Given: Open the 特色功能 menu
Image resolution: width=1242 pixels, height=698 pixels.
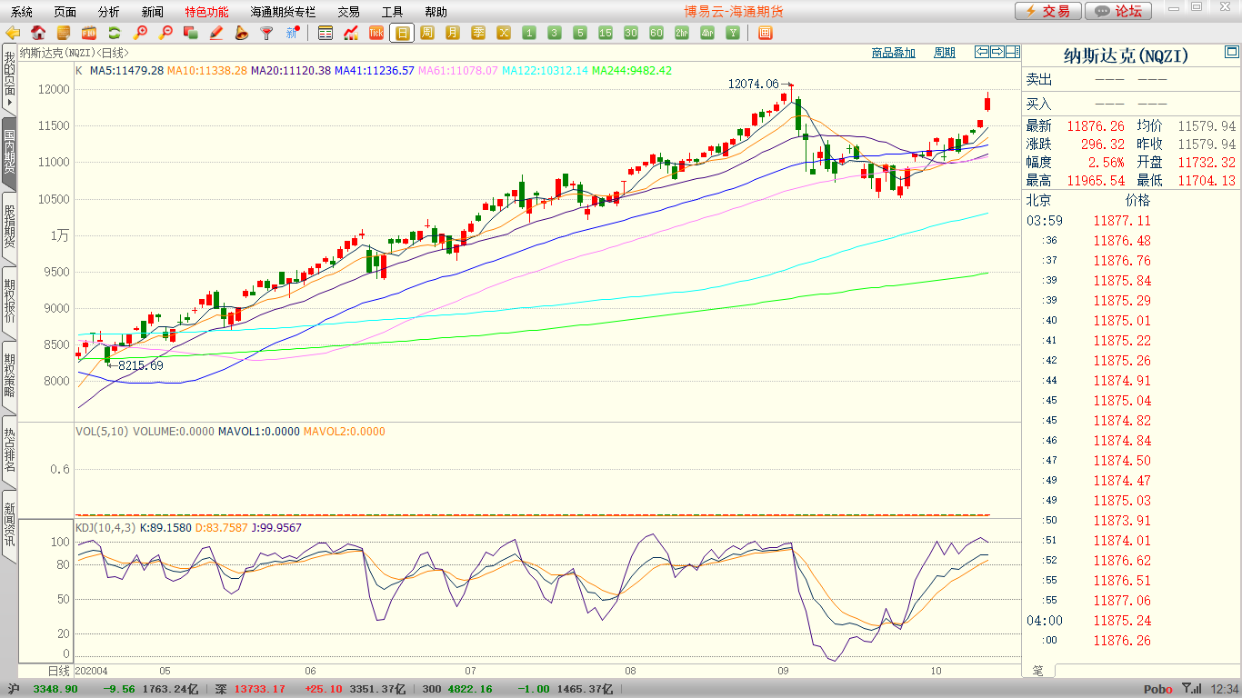Looking at the screenshot, I should pyautogui.click(x=207, y=12).
